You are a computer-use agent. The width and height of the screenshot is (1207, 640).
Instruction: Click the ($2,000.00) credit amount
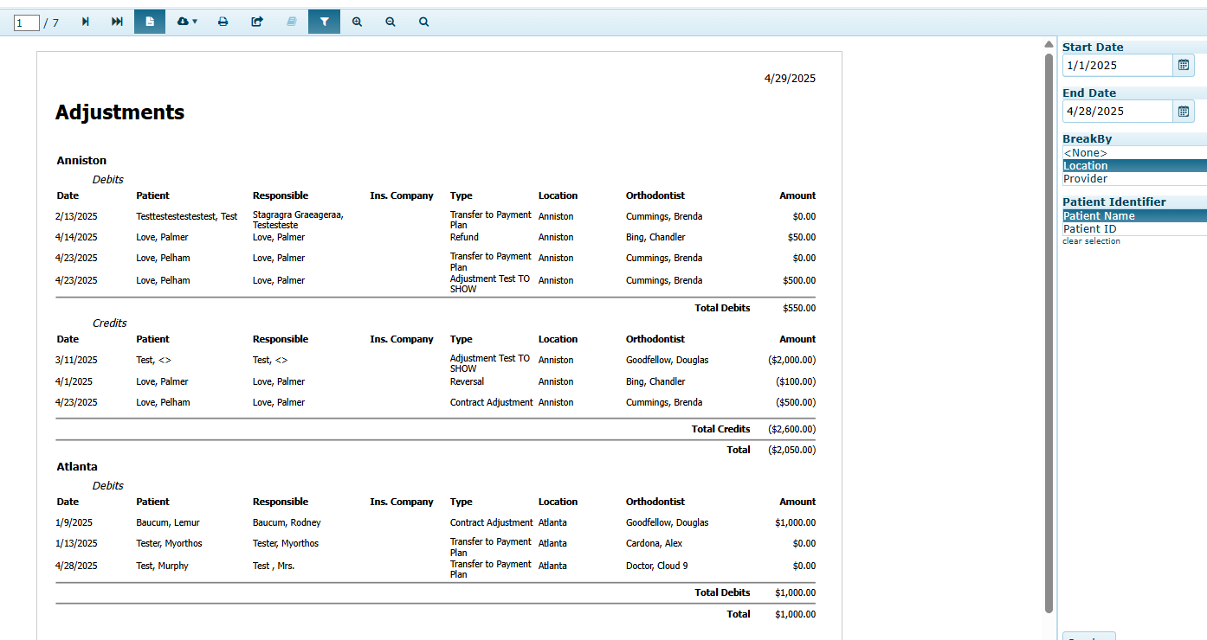click(x=791, y=360)
